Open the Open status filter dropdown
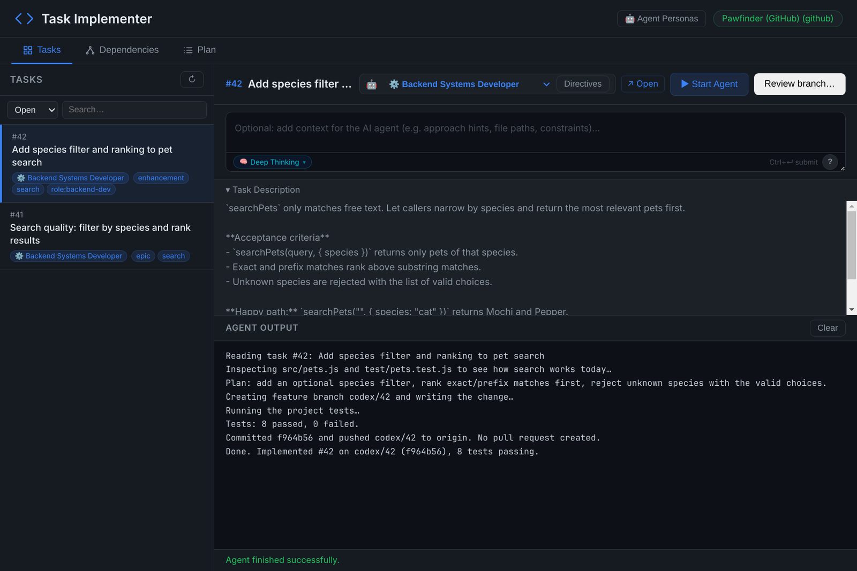 (33, 110)
